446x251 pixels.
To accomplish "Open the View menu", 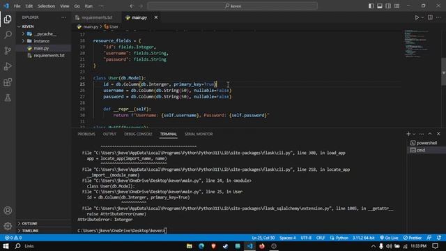I will (x=65, y=6).
